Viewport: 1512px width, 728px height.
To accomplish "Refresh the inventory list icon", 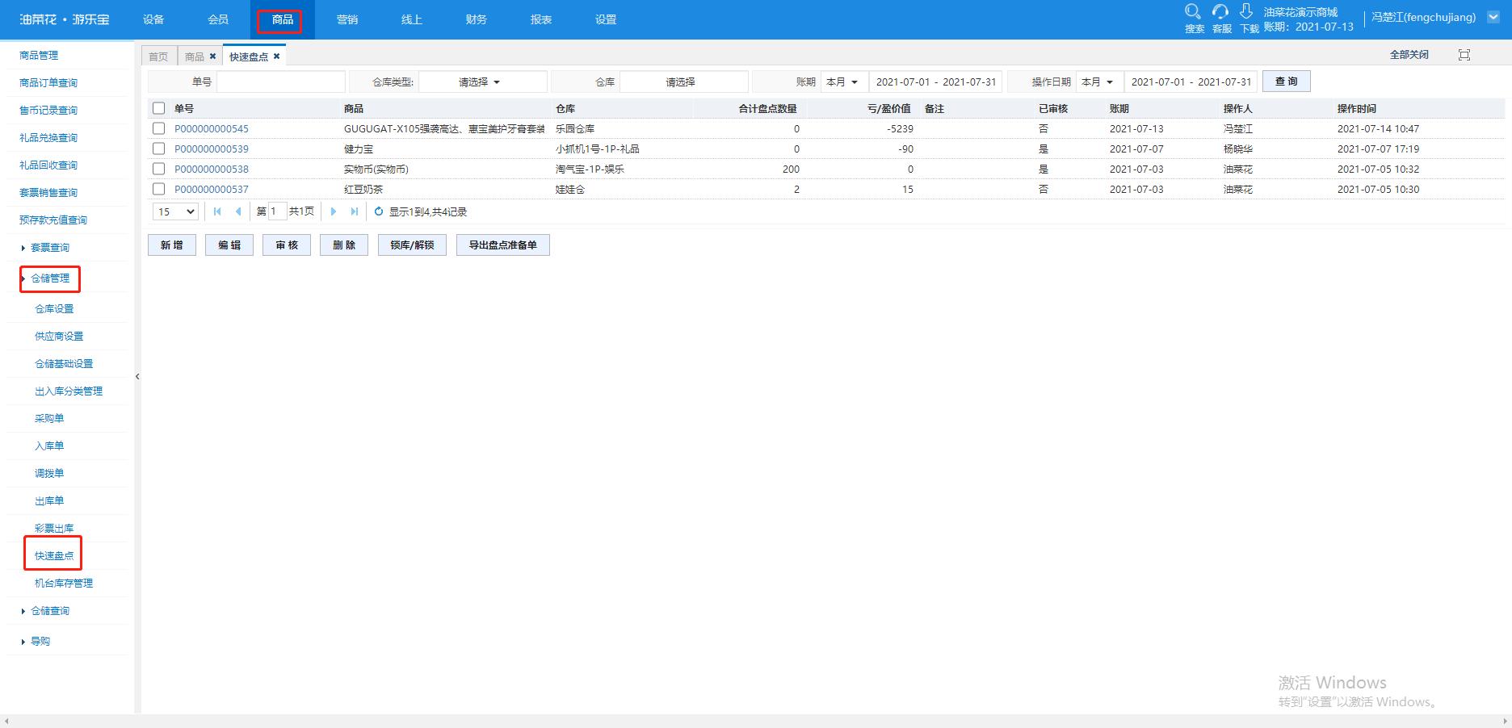I will [379, 211].
